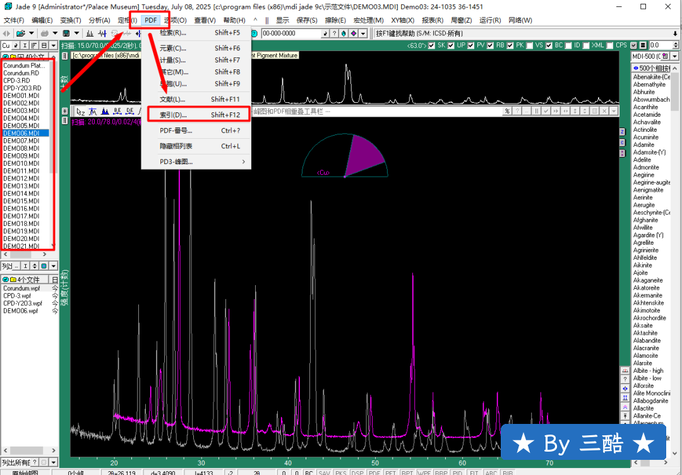The height and width of the screenshot is (475, 682).
Task: Open the dropdown arrow beside the save icon
Action: click(x=76, y=33)
